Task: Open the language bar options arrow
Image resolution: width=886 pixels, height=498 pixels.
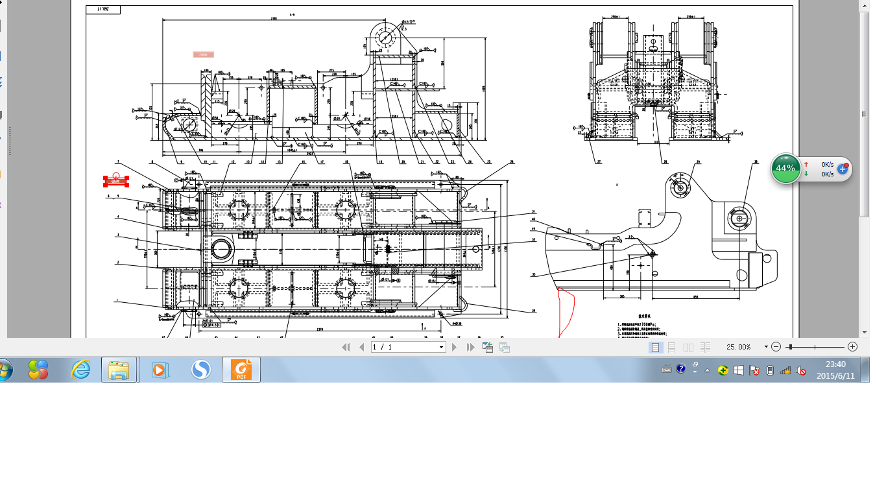Action: pos(695,372)
